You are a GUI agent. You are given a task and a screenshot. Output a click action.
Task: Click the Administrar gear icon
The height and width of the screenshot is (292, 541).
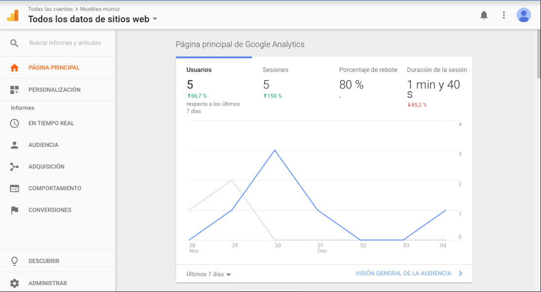[14, 283]
